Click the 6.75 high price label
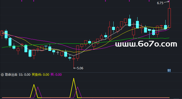This screenshot has height=99, width=182. [160, 3]
